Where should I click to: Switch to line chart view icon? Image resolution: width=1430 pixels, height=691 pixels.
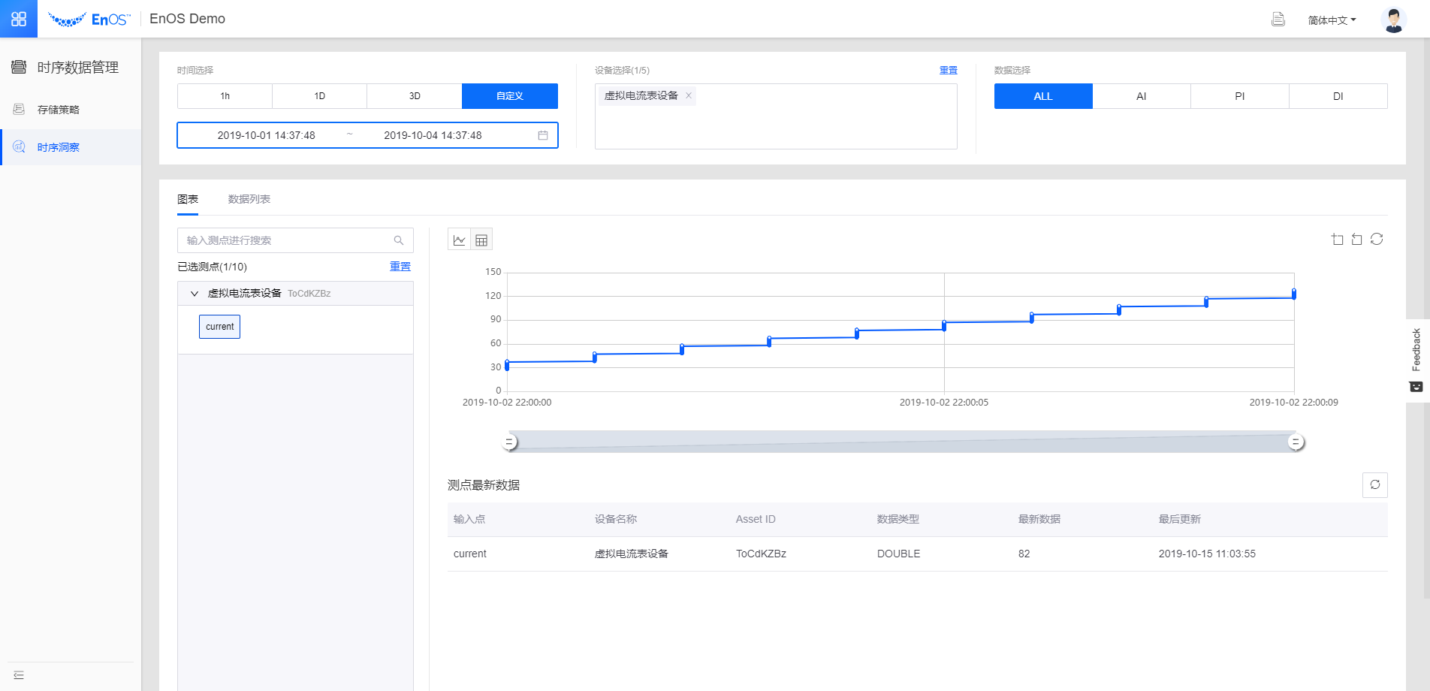point(459,240)
